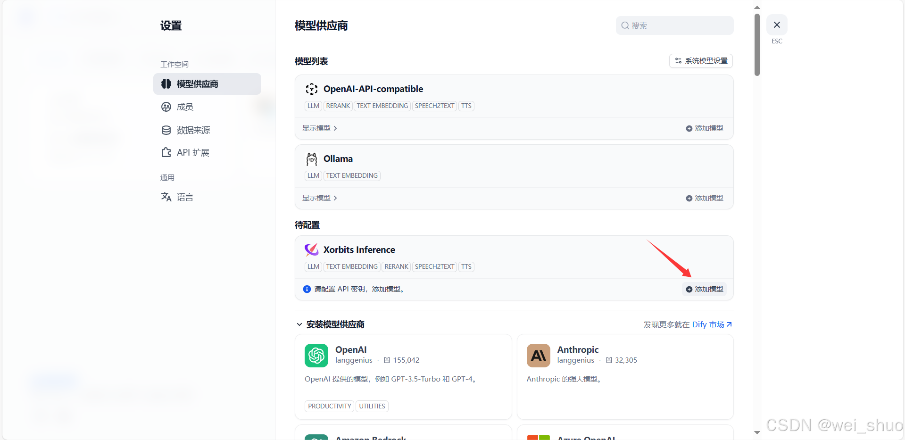Open the 数据来源 settings section
Image resolution: width=905 pixels, height=440 pixels.
pos(207,130)
